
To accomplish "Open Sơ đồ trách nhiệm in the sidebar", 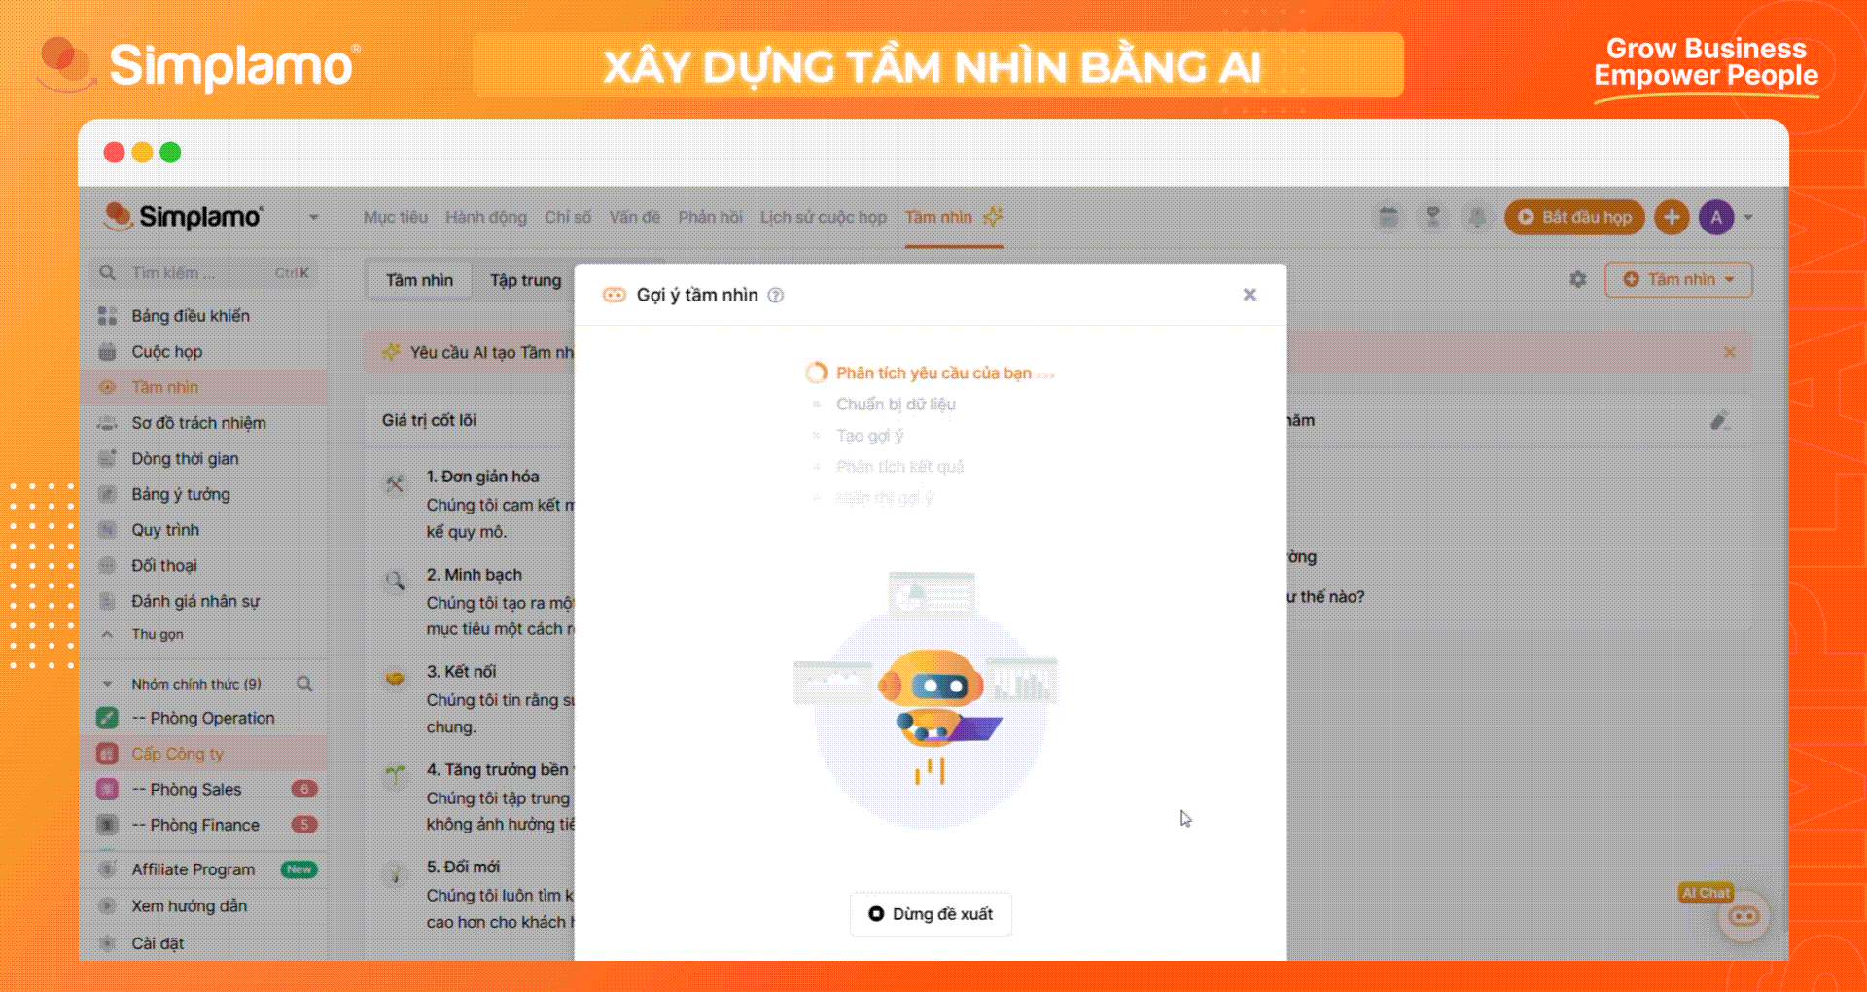I will (x=199, y=423).
